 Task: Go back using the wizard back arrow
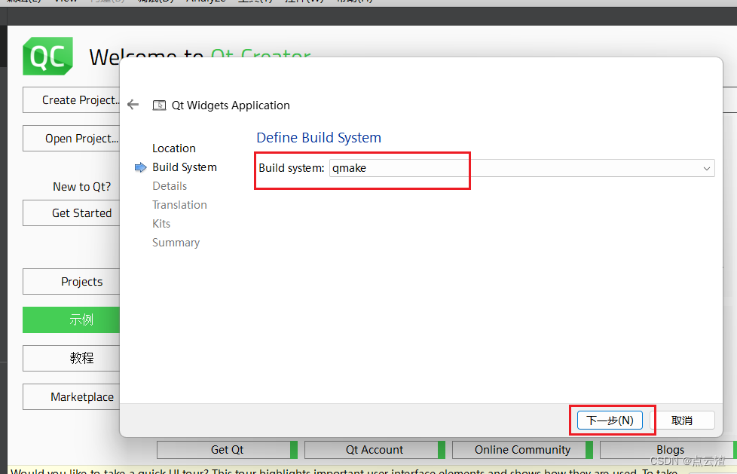(x=133, y=105)
